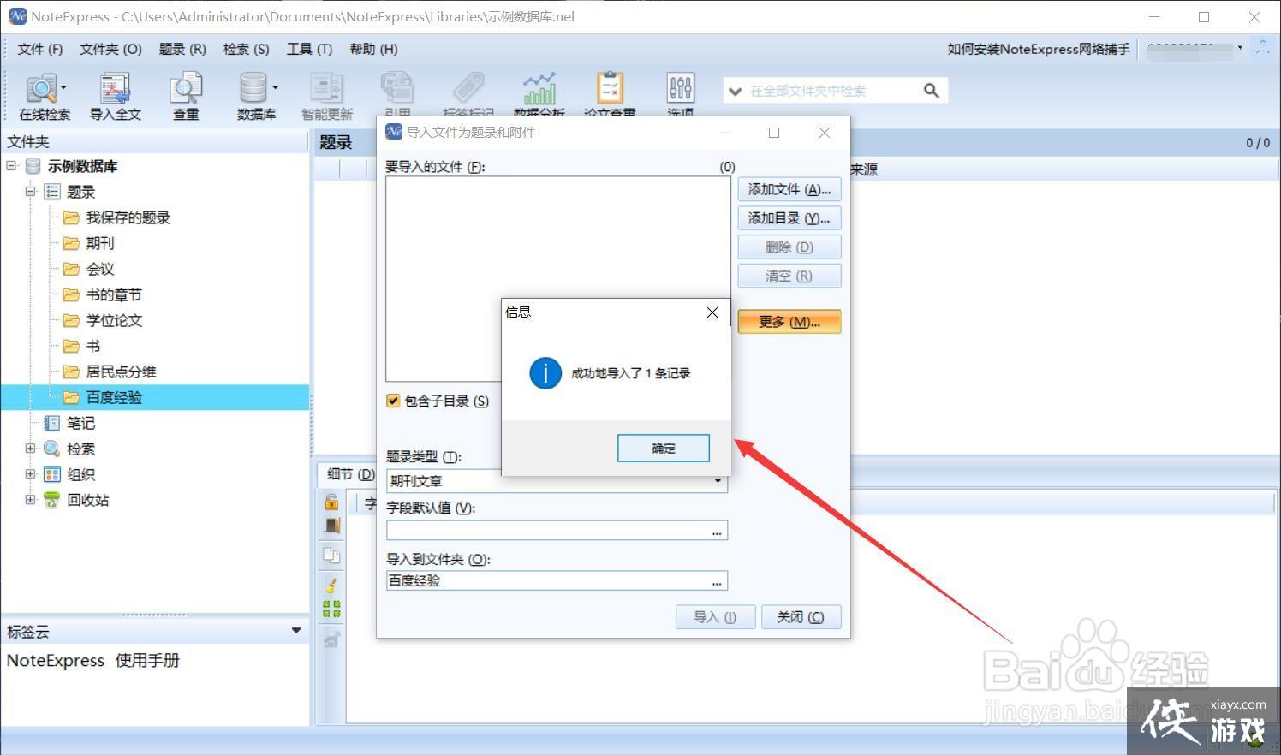Open the 在线检索 dropdown arrow
This screenshot has width=1281, height=755.
coord(64,87)
